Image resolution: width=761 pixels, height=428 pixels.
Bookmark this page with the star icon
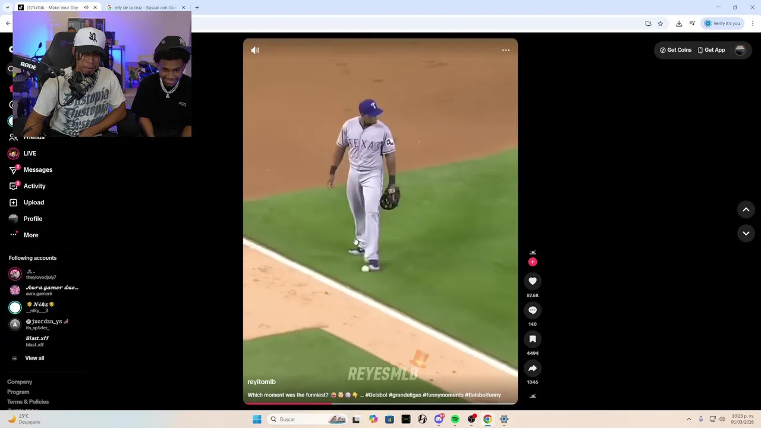(x=661, y=24)
